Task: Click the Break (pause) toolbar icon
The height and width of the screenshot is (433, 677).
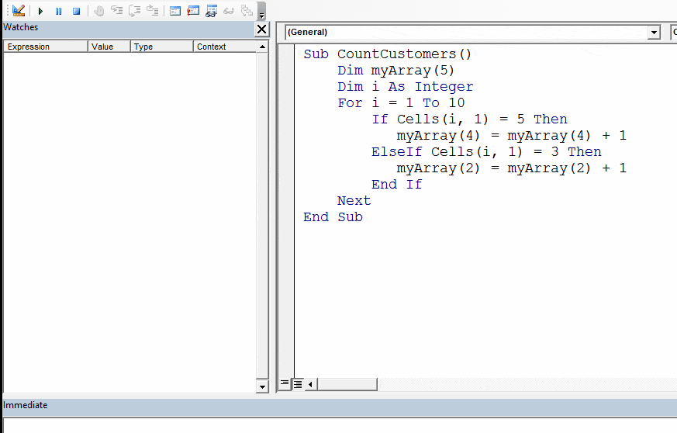Action: coord(58,11)
